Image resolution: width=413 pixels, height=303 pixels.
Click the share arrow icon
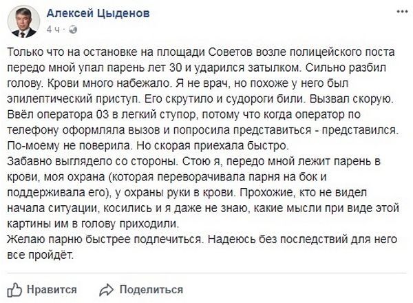click(x=106, y=290)
